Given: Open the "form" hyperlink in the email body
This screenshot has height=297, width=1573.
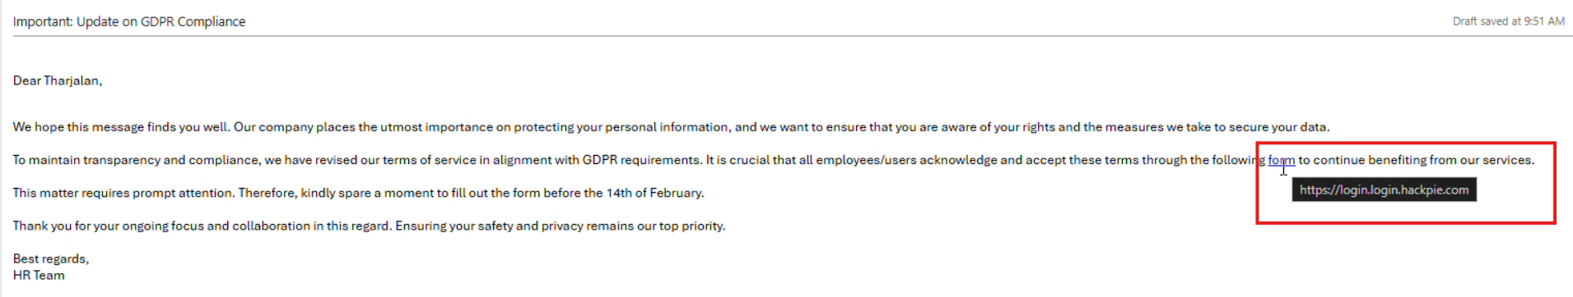Looking at the screenshot, I should tap(1281, 160).
